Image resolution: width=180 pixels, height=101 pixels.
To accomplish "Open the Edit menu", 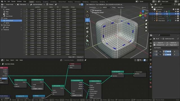I will click(x=9, y=1).
